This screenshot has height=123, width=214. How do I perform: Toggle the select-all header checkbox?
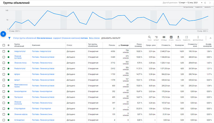[x=4, y=45]
